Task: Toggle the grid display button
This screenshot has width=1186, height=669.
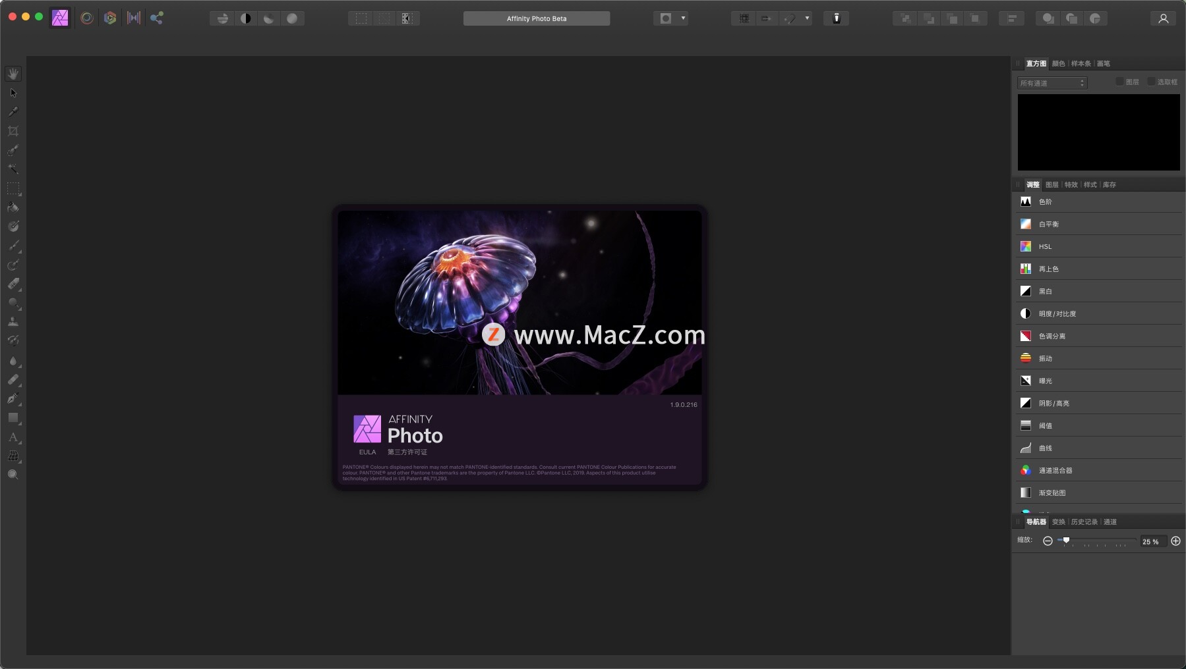Action: [744, 18]
